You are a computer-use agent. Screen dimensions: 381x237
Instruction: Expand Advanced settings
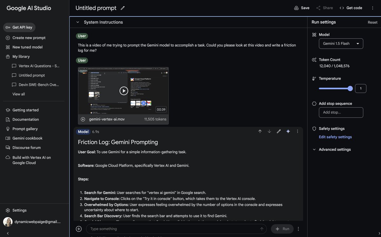[x=332, y=150]
